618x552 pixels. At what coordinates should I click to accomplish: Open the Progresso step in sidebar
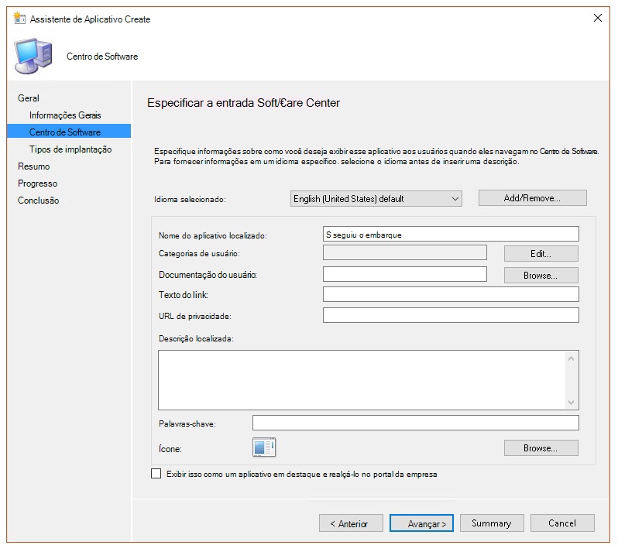[38, 183]
